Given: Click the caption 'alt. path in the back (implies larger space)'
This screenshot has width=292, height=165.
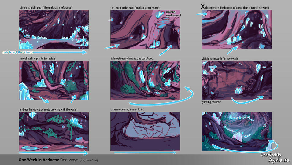Looking at the screenshot, I should 135,8.
